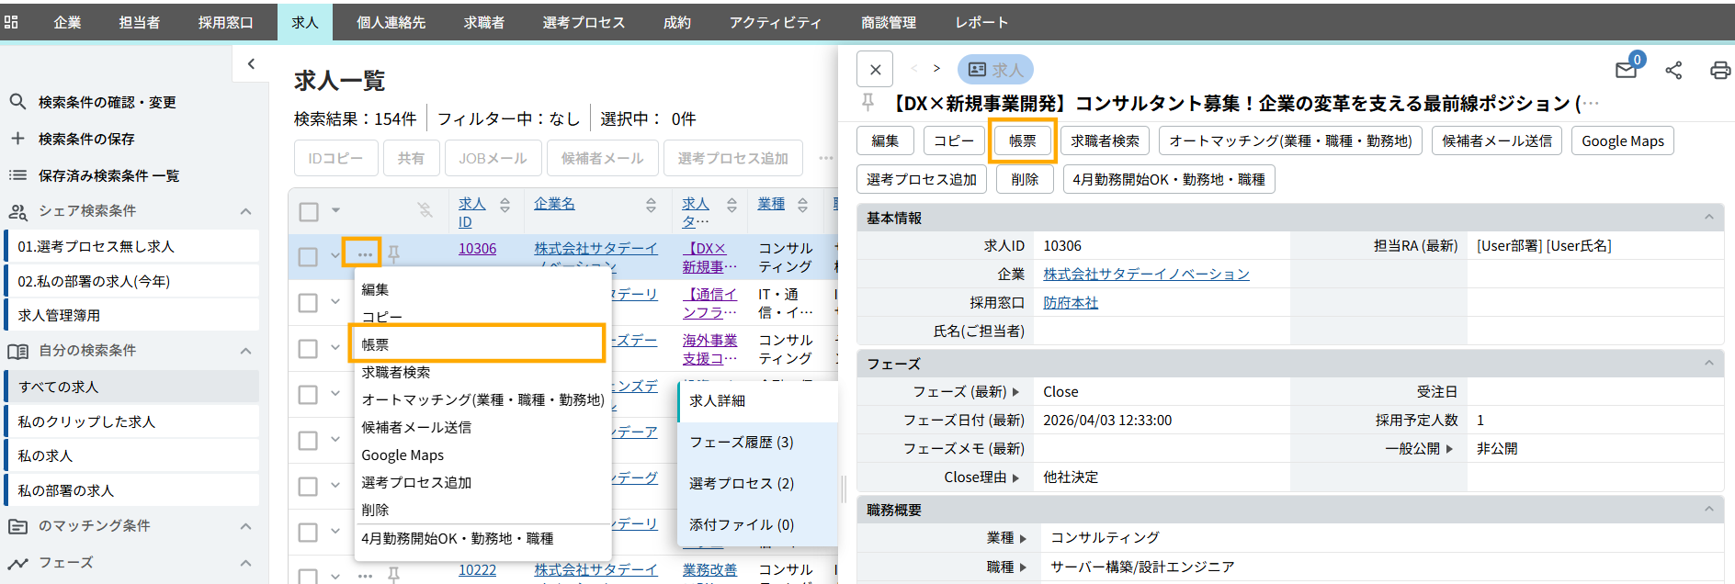Check the checkbox for job row 10222
1735x584 pixels.
[309, 576]
